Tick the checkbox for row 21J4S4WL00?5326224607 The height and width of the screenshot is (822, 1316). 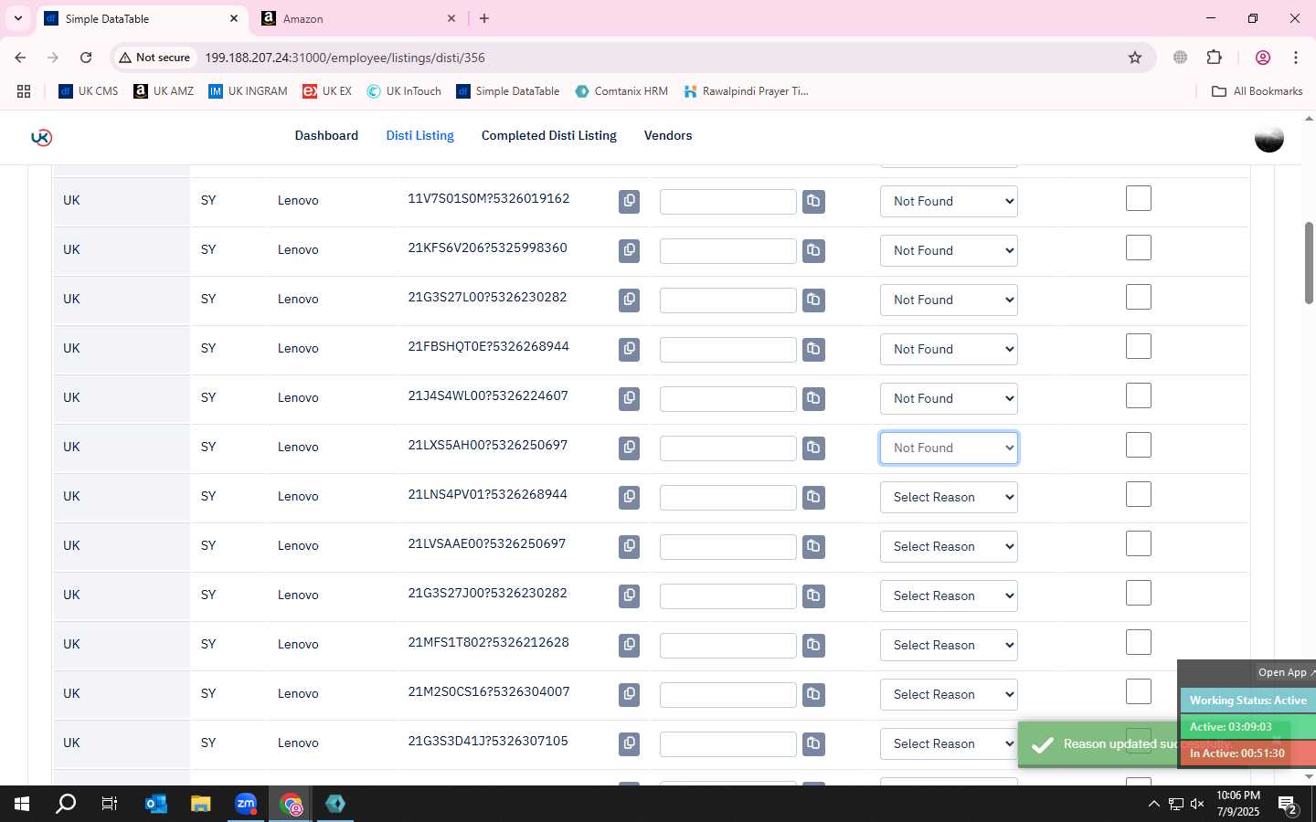pyautogui.click(x=1138, y=395)
